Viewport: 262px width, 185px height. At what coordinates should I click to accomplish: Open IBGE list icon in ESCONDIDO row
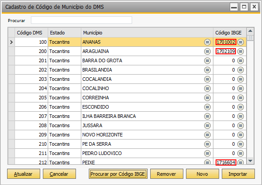click(240, 107)
